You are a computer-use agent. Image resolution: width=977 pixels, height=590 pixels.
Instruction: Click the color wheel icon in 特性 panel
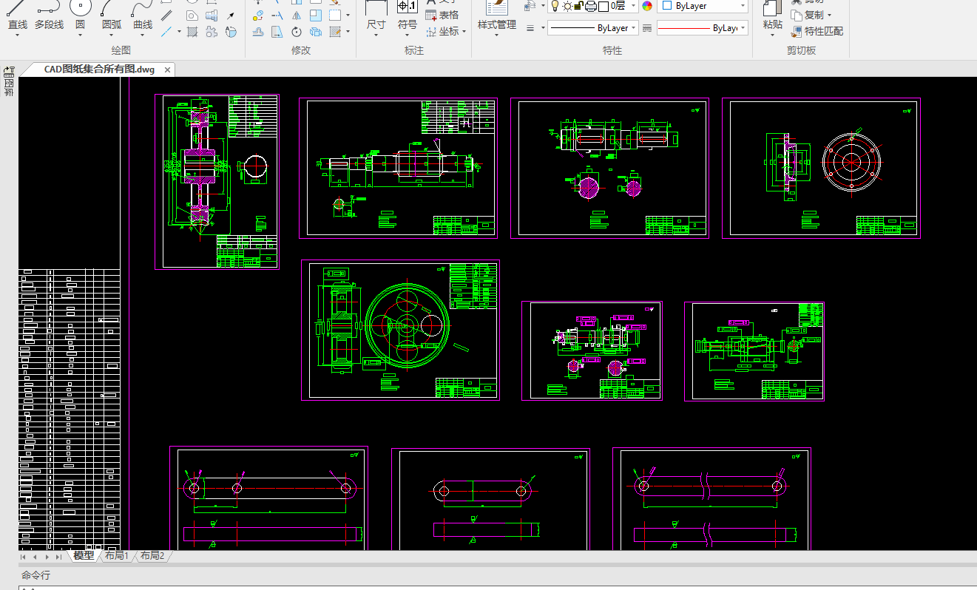[x=647, y=6]
